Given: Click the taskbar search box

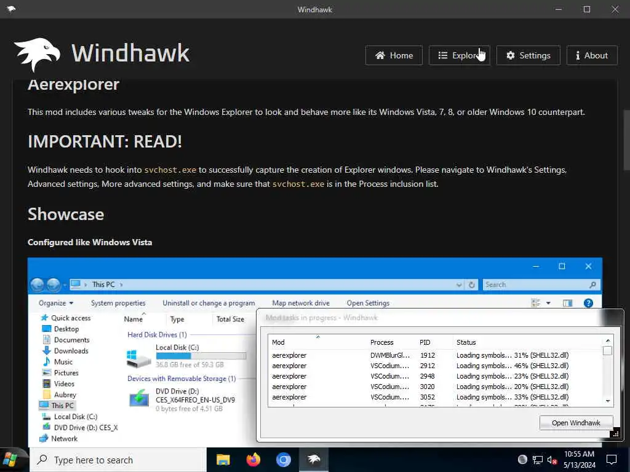Looking at the screenshot, I should [x=118, y=460].
